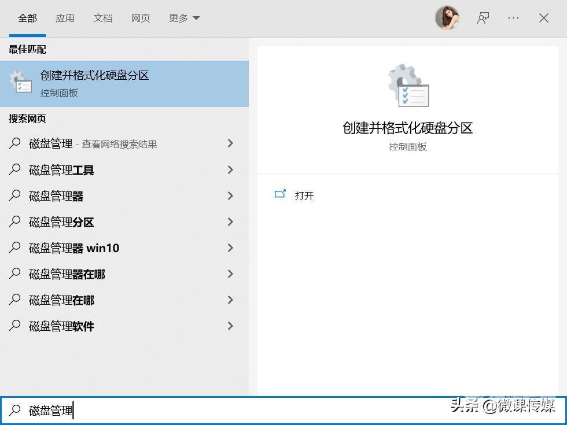Image resolution: width=567 pixels, height=425 pixels.
Task: Click the gear icon of the best match
Action: pyautogui.click(x=21, y=82)
